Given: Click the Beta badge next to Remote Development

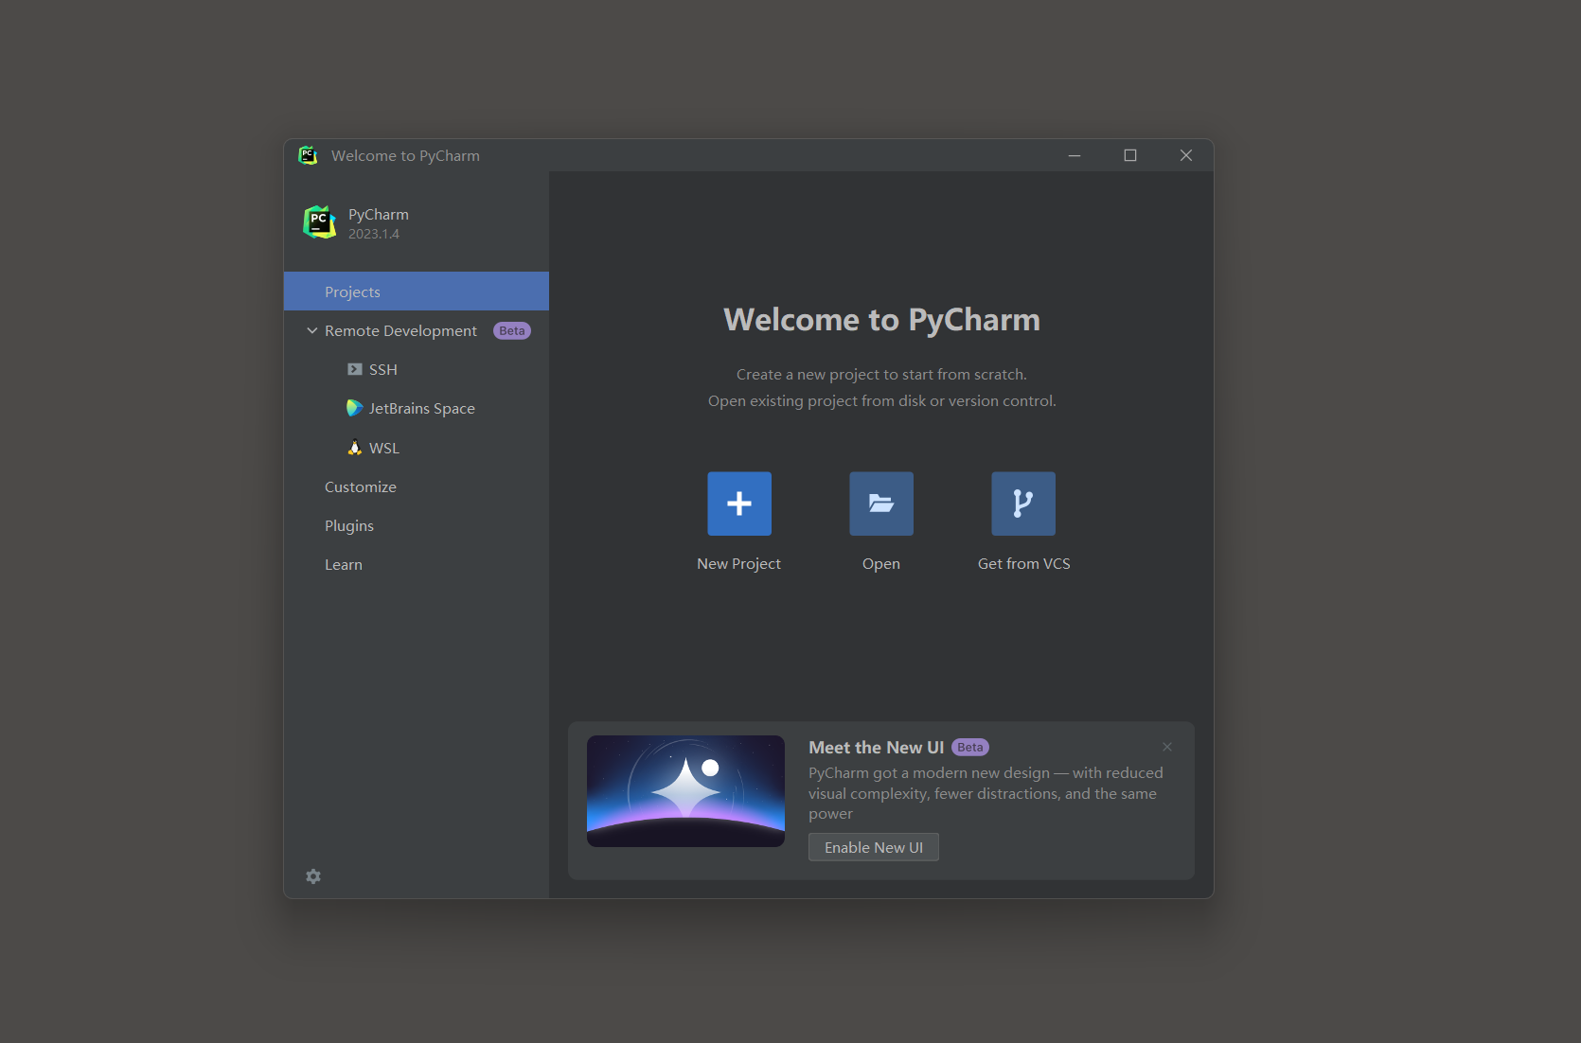Looking at the screenshot, I should (512, 330).
